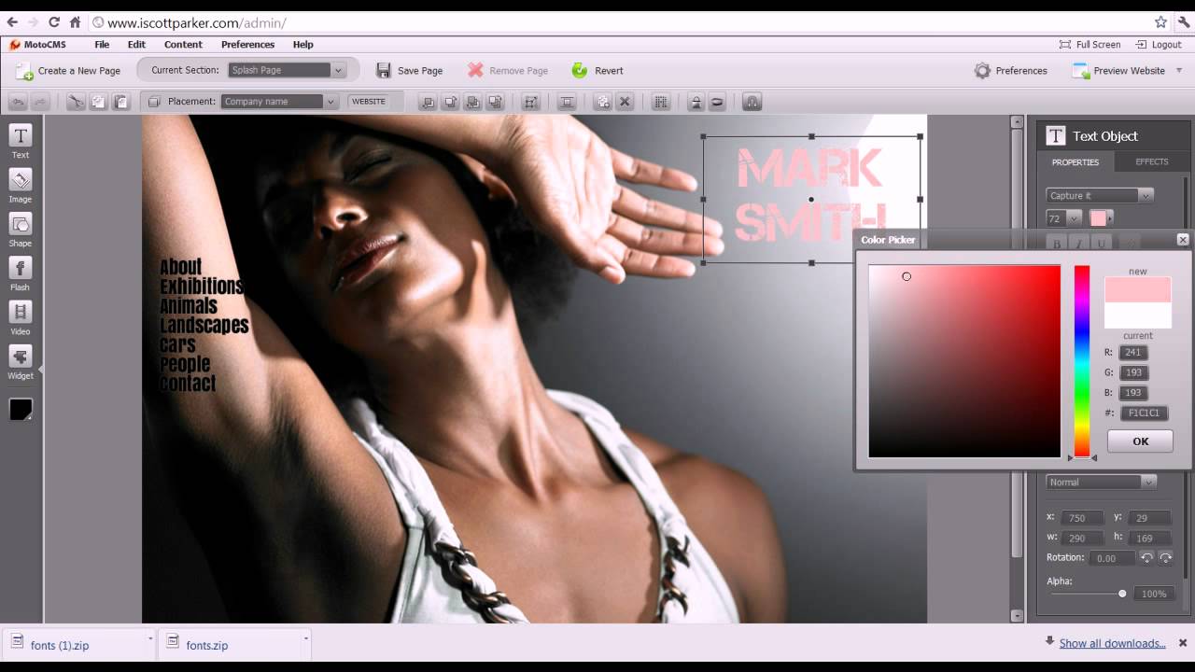Image resolution: width=1195 pixels, height=672 pixels.
Task: Open the Content menu
Action: 183,45
